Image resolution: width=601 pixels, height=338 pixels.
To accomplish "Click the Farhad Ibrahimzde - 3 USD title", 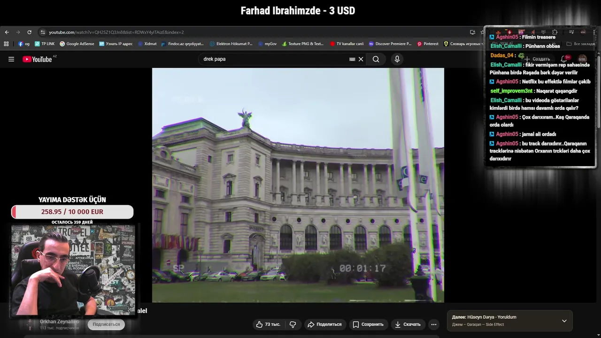I will (298, 11).
